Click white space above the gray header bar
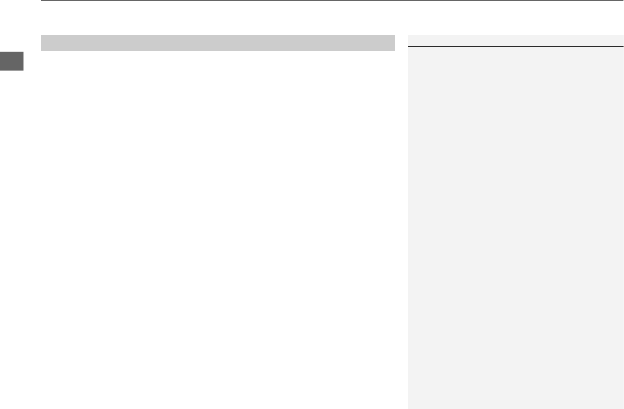 click(x=218, y=18)
